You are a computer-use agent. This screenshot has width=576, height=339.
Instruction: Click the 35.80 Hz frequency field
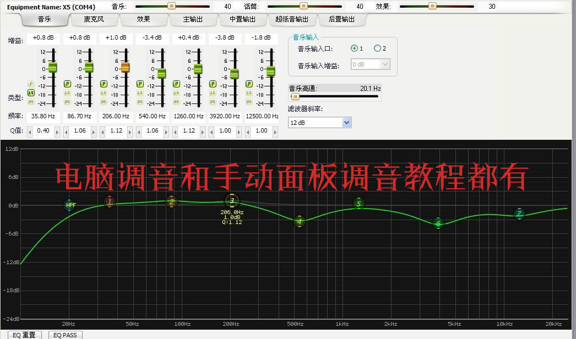point(43,116)
